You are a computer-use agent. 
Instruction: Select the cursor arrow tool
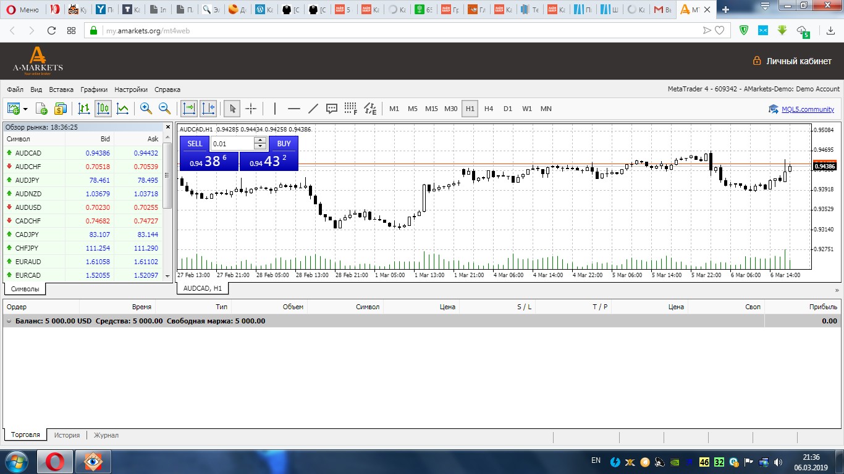coord(232,109)
